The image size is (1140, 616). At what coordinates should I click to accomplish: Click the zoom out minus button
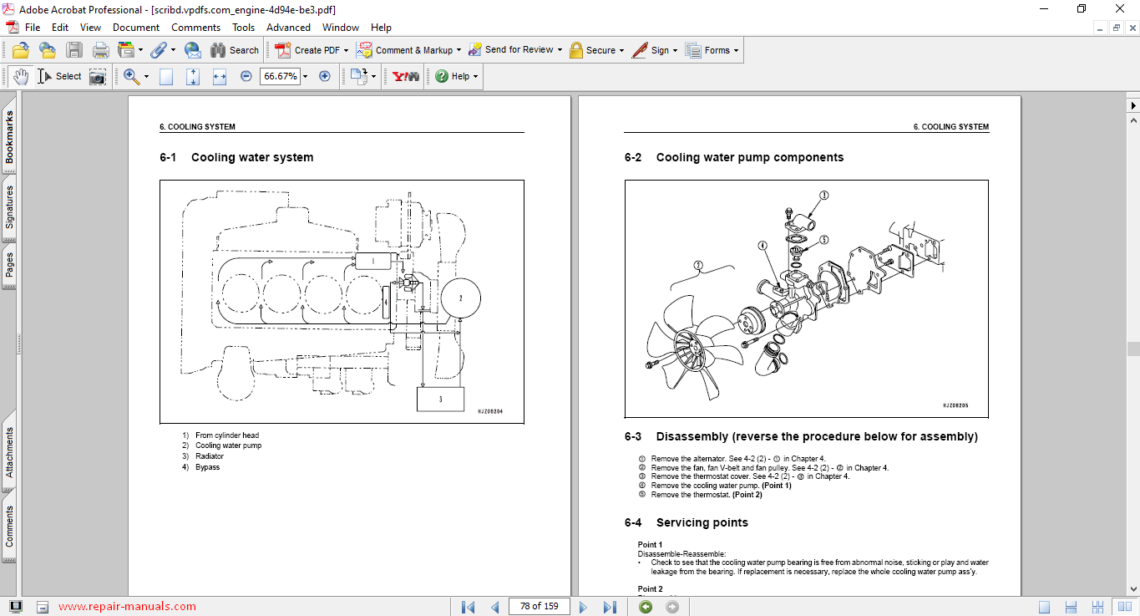[246, 76]
